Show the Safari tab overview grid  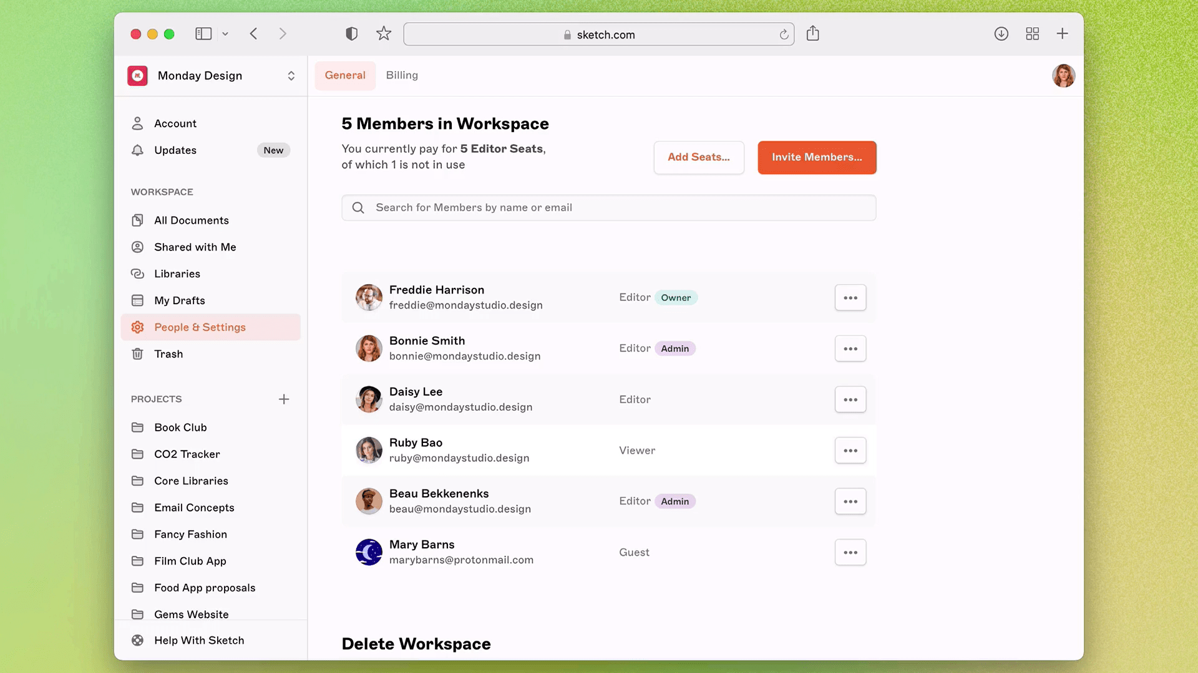click(x=1032, y=34)
